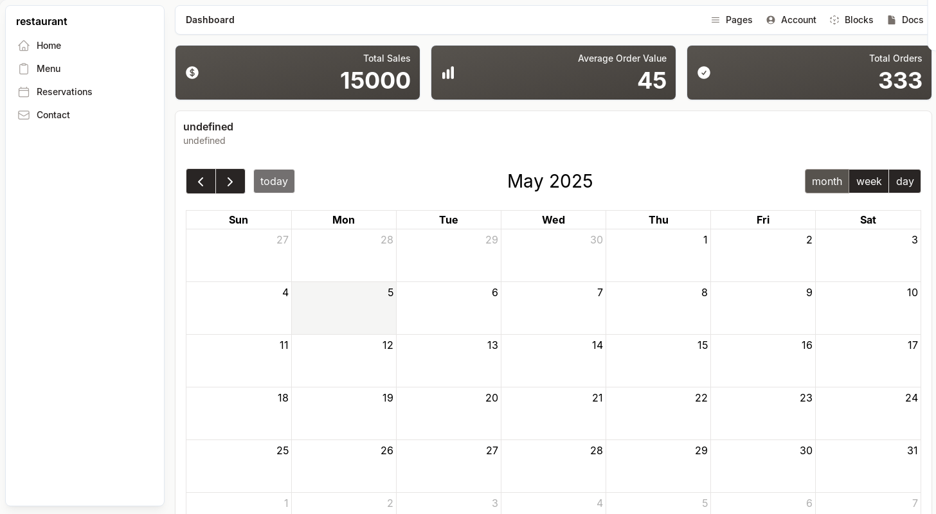Viewport: 936px width, 514px height.
Task: Go to previous month with left chevron
Action: coord(201,181)
